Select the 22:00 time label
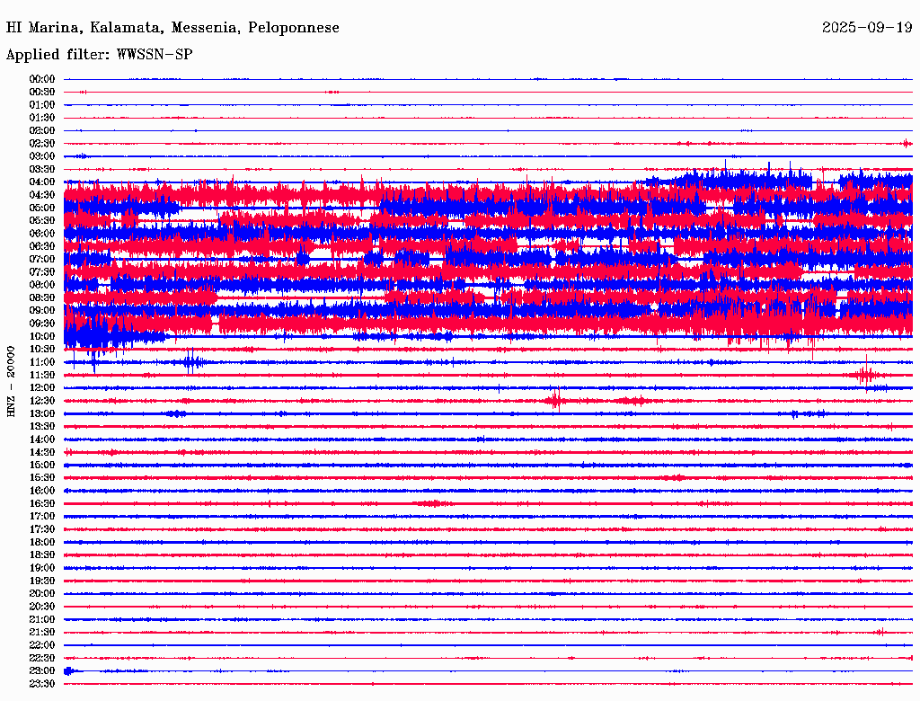920x701 pixels. [42, 645]
